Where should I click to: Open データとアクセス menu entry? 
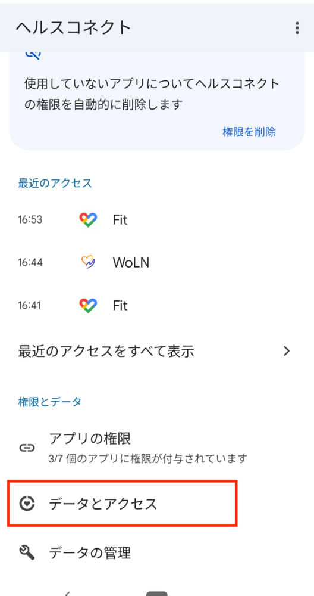tap(157, 504)
